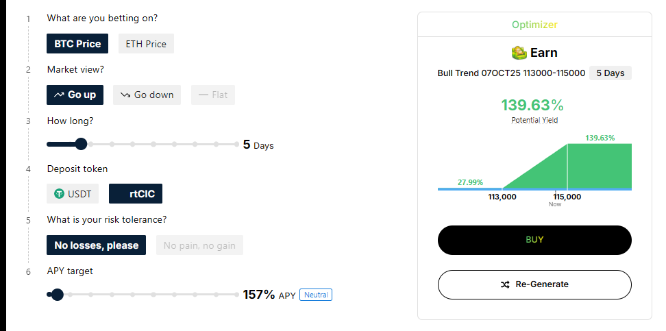This screenshot has height=331, width=666.
Task: Click the upward trend arrow icon
Action: tap(59, 95)
